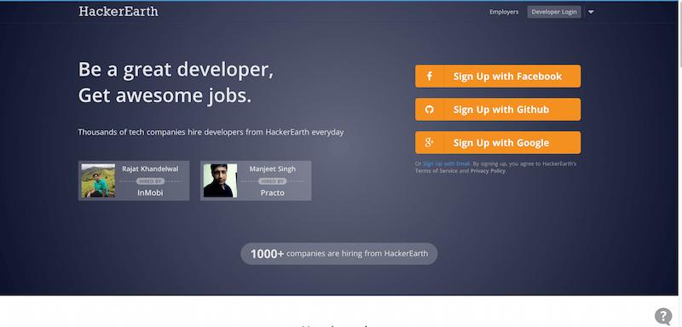Viewport: 682px width, 327px height.
Task: Click Rajat Khandelwal's profile photo
Action: click(x=98, y=181)
